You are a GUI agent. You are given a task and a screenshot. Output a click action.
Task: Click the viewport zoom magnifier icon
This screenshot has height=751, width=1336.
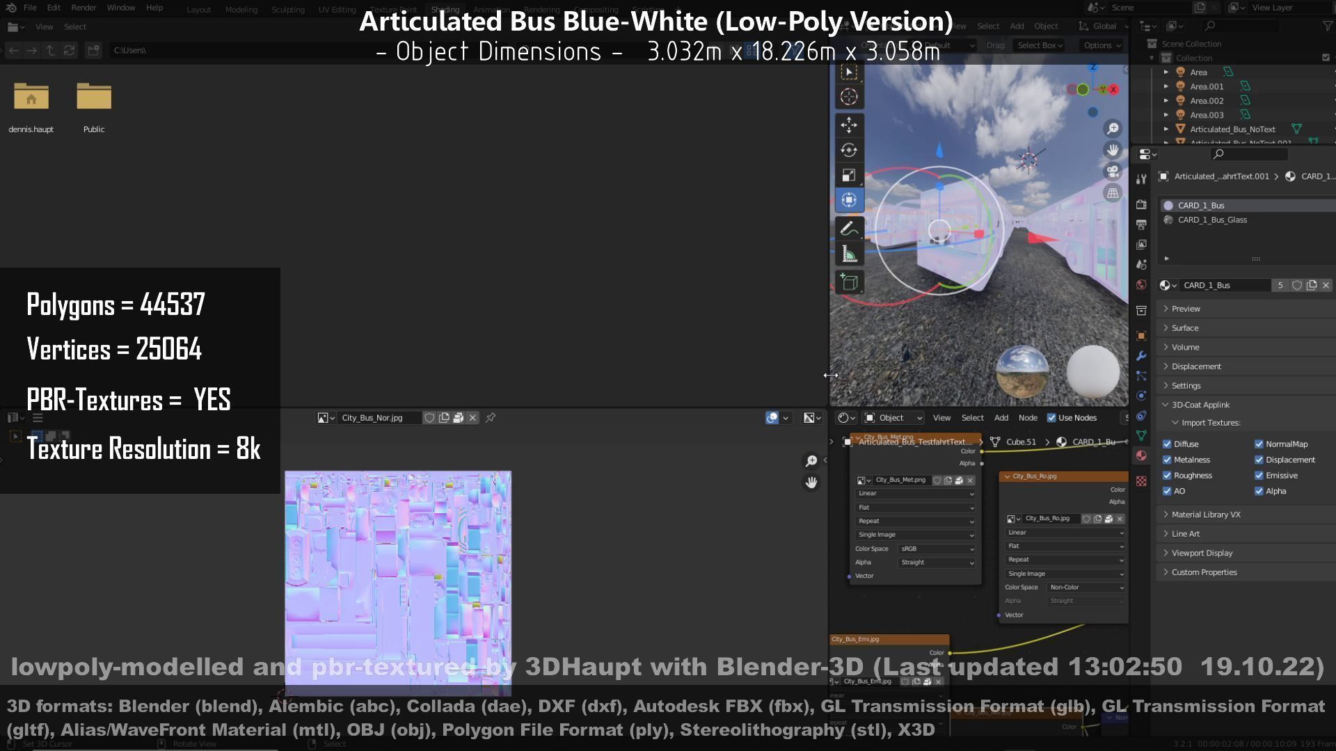click(x=1113, y=129)
